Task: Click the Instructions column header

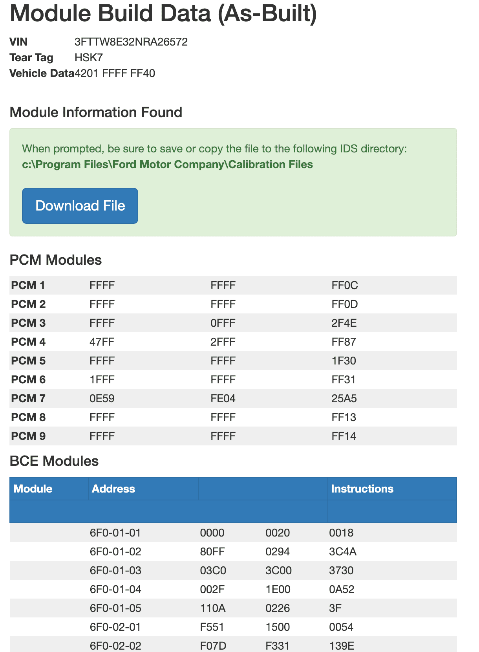Action: point(362,489)
